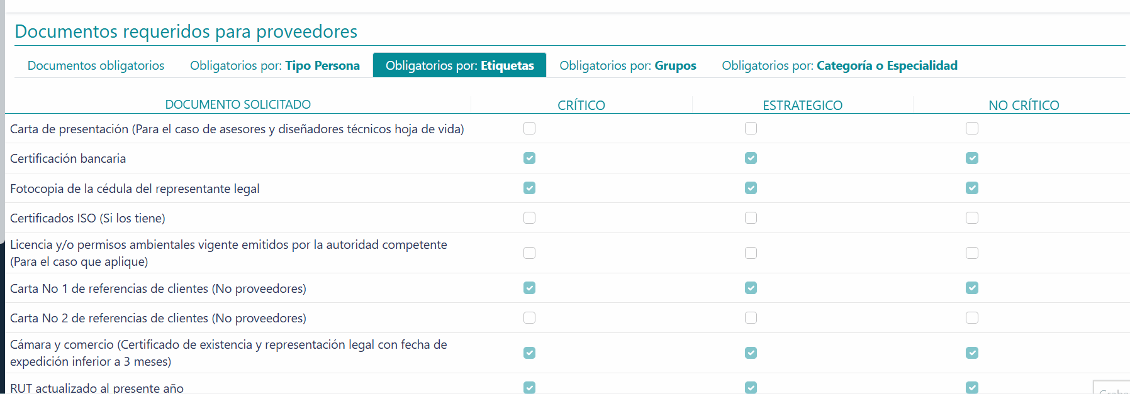The image size is (1130, 394).
Task: Click the NO CRÍTICO column header
Action: pos(1024,105)
